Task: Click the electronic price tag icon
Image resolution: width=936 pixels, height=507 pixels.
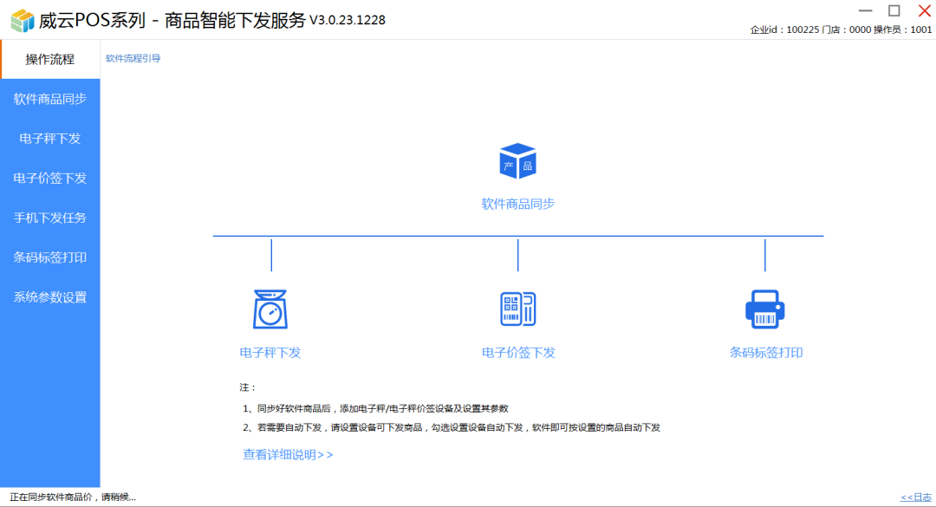Action: [x=517, y=309]
